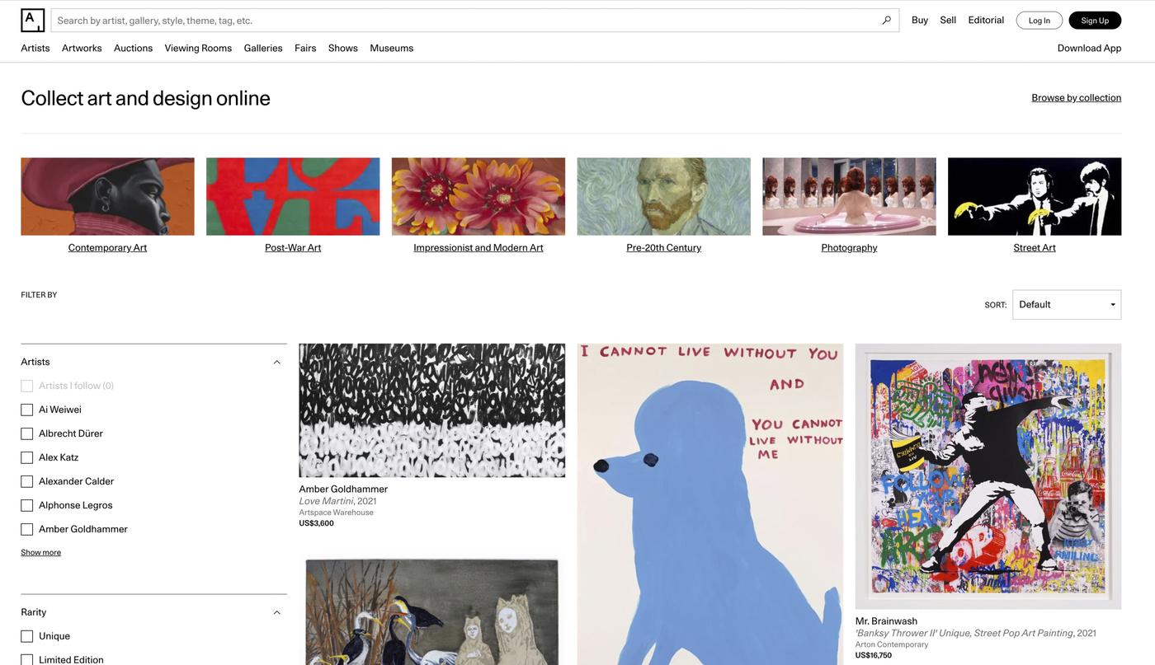Click the Contemporary Art text link
This screenshot has width=1155, height=665.
pos(107,247)
